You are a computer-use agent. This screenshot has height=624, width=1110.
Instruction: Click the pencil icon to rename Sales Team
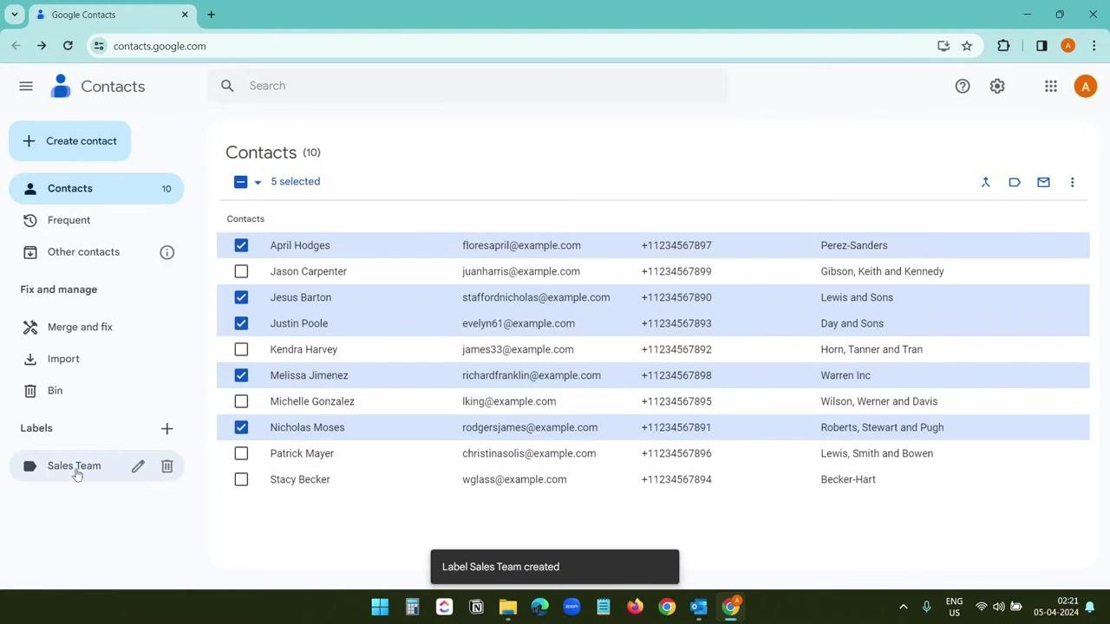click(x=138, y=466)
